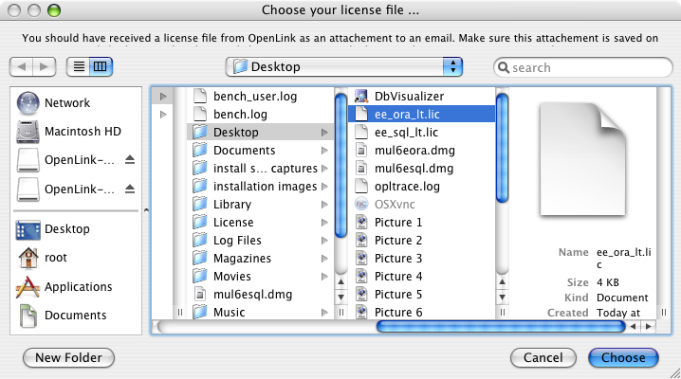
Task: Expand the License folder arrow
Action: tap(324, 223)
